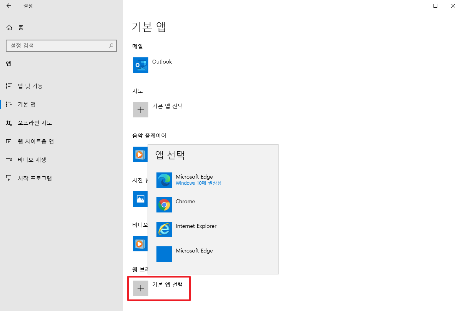Image resolution: width=462 pixels, height=311 pixels.
Task: Click the plus icon under 지도
Action: 141,110
